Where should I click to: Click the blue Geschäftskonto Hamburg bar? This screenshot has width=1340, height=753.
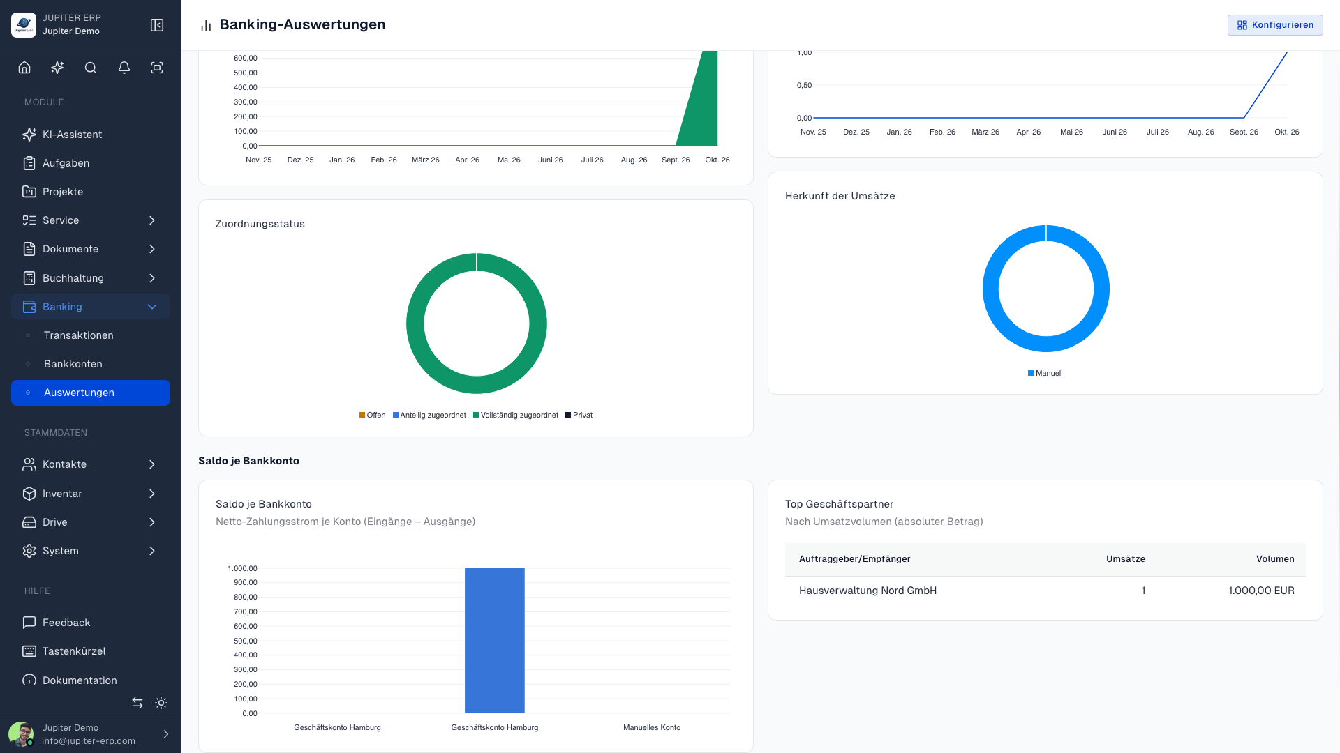click(495, 641)
